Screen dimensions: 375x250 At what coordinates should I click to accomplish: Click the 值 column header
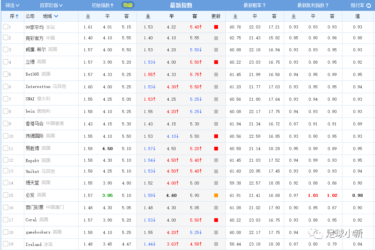357,16
